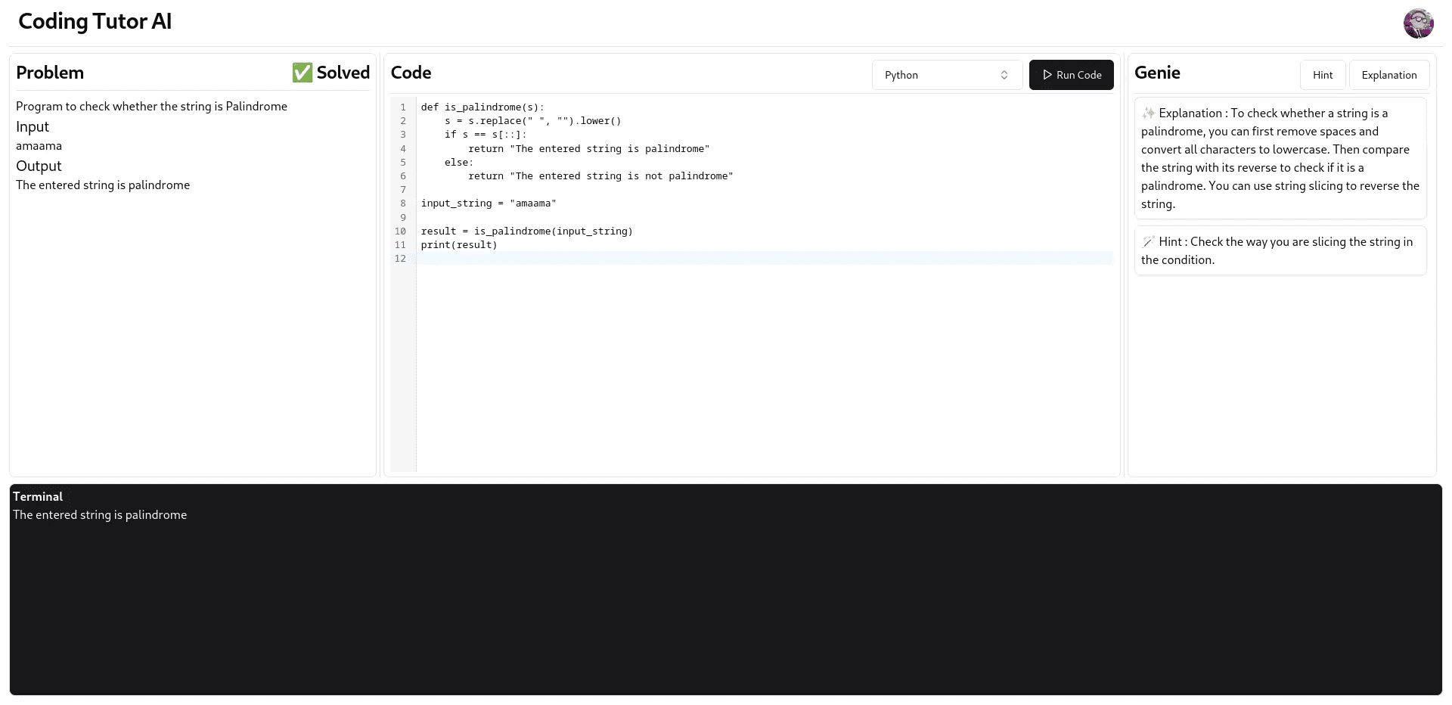Click the sparkle icon beside Explanation text
Screen dimensions: 1452x705
[x=1149, y=113]
